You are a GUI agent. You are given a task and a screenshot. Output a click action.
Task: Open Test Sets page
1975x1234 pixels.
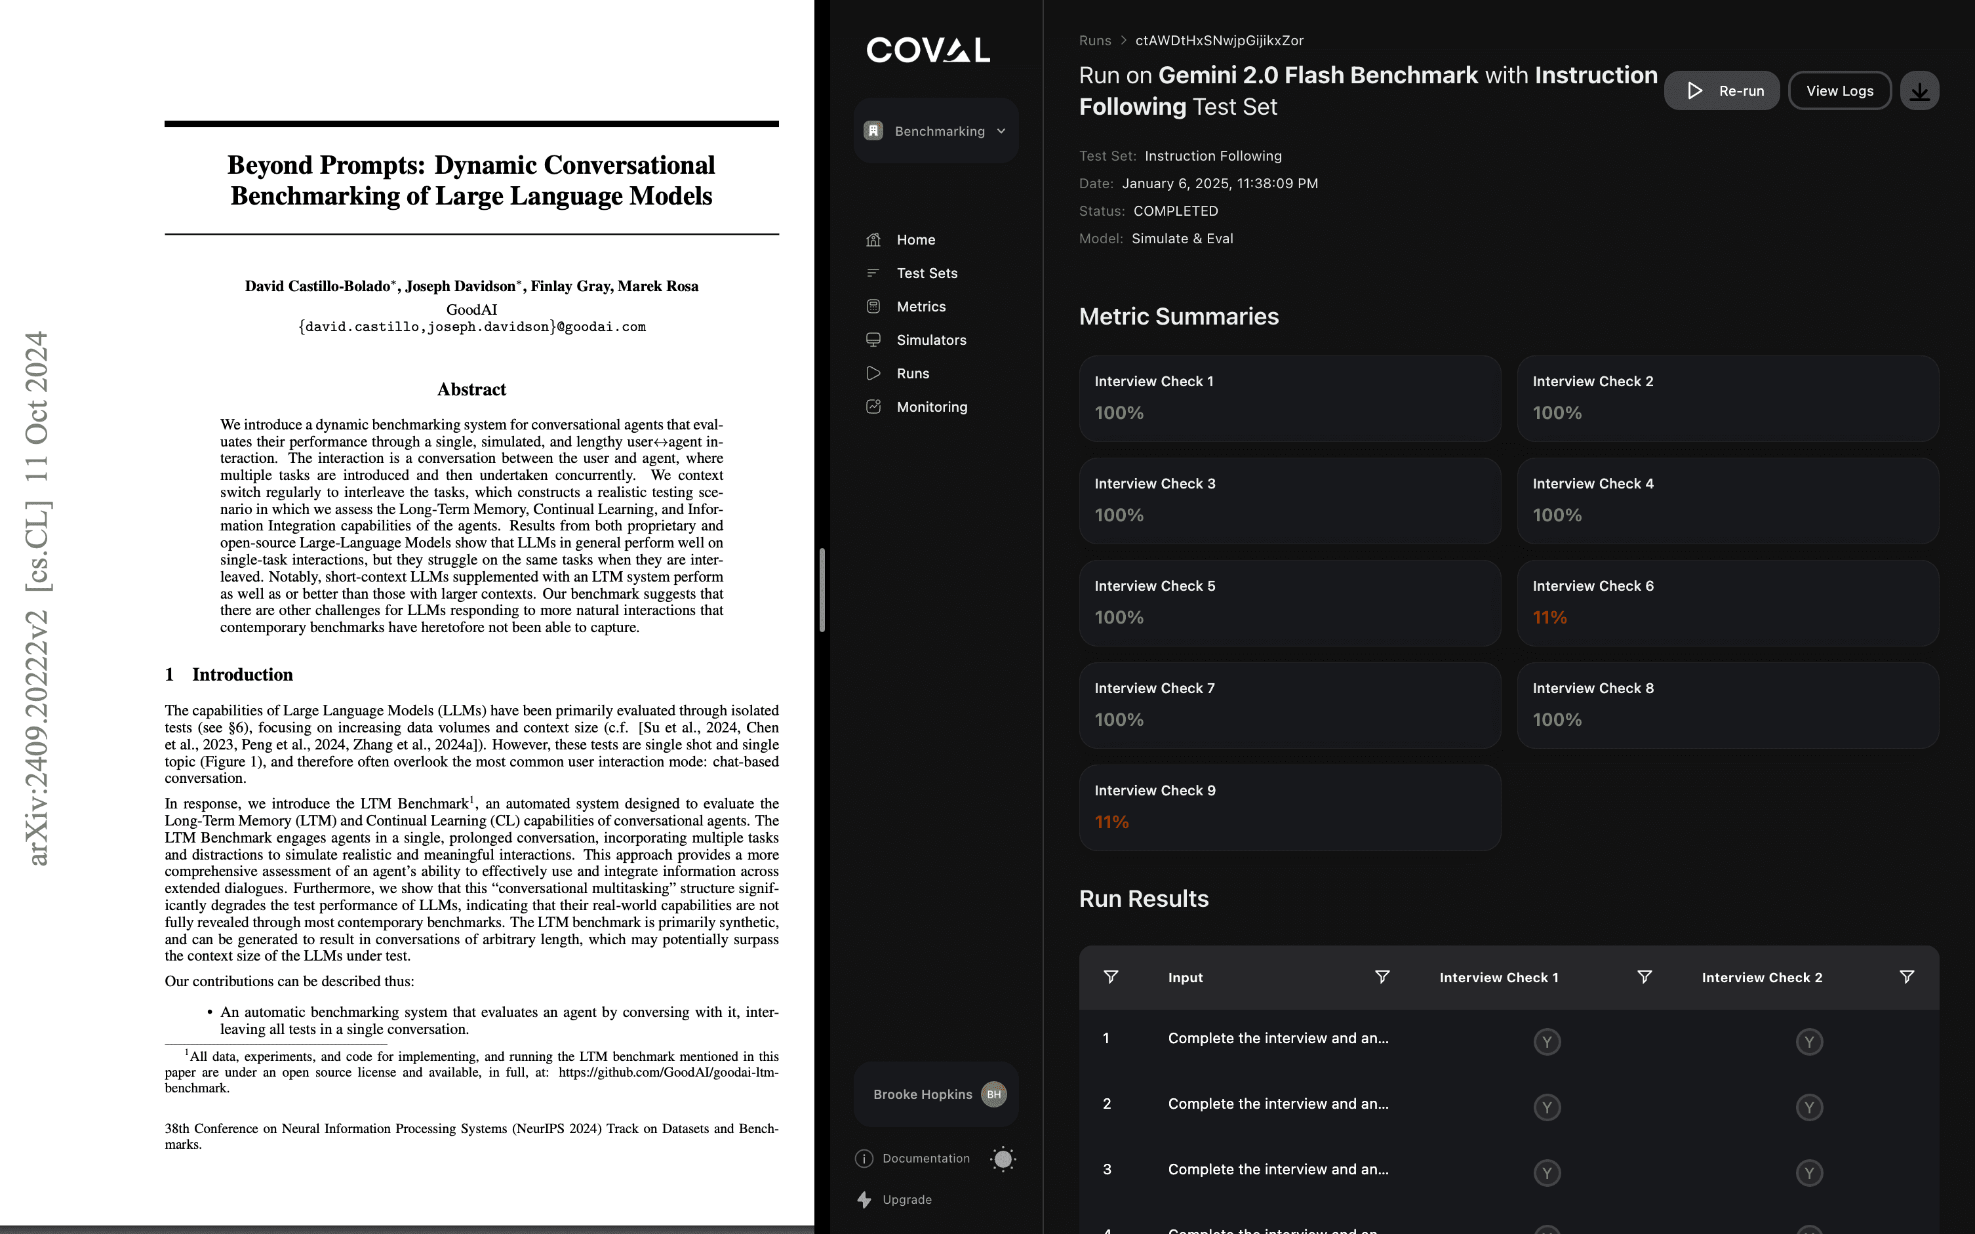pos(927,273)
